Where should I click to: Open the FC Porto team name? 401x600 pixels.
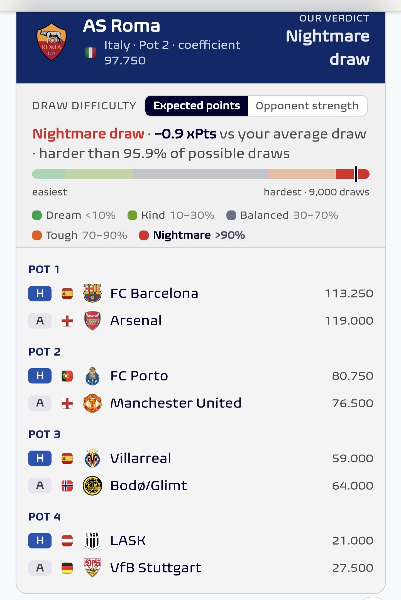(139, 376)
